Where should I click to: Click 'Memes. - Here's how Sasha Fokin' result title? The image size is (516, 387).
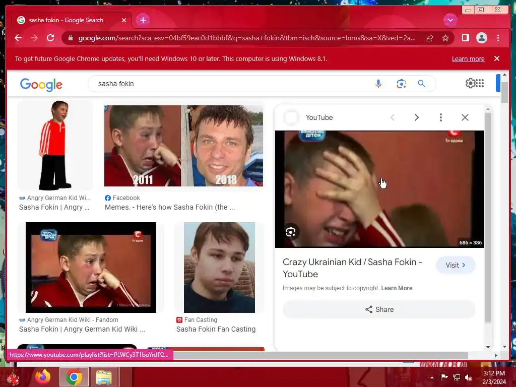click(x=170, y=207)
